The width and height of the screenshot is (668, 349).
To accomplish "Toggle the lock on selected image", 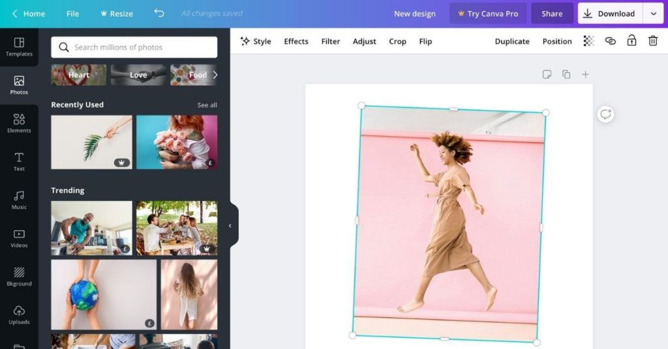I will pos(631,41).
